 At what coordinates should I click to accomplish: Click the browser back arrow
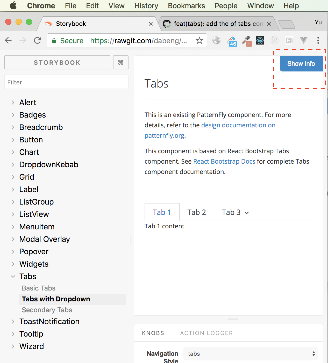tap(9, 40)
